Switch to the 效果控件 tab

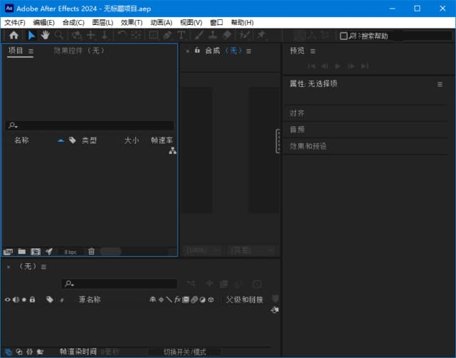(78, 51)
